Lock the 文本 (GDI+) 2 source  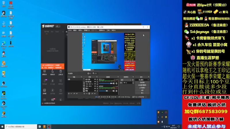point(97,84)
